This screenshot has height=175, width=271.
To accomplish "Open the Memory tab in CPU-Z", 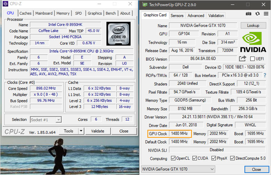I will (x=63, y=13).
